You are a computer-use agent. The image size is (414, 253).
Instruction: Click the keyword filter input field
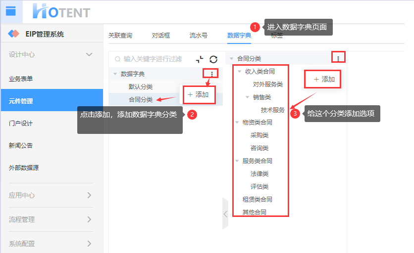(153, 59)
